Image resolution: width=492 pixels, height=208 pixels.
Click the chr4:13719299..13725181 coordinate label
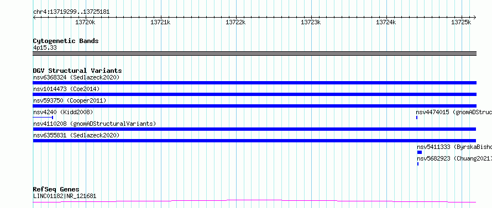71,12
